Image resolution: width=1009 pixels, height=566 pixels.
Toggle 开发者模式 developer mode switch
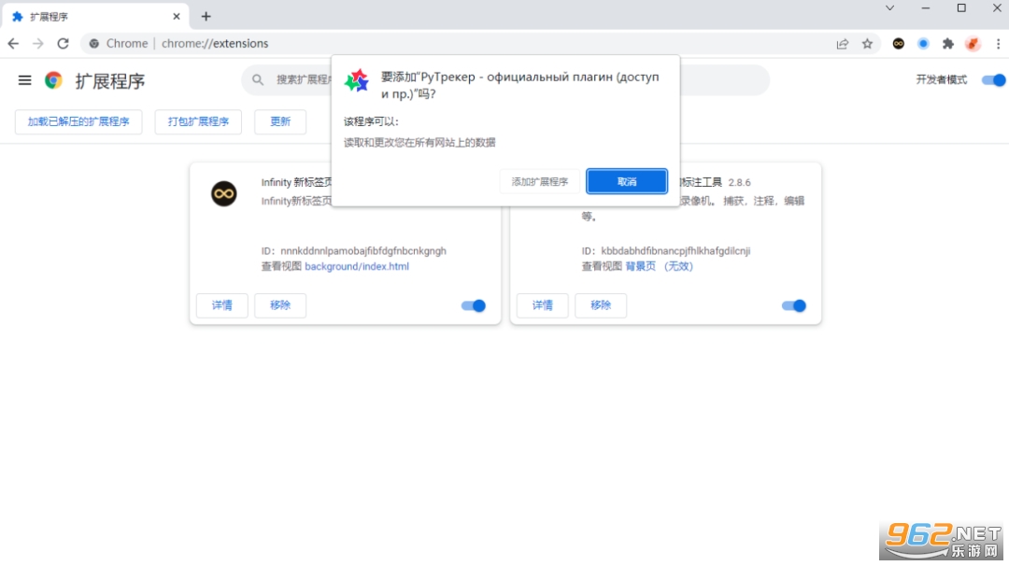993,80
